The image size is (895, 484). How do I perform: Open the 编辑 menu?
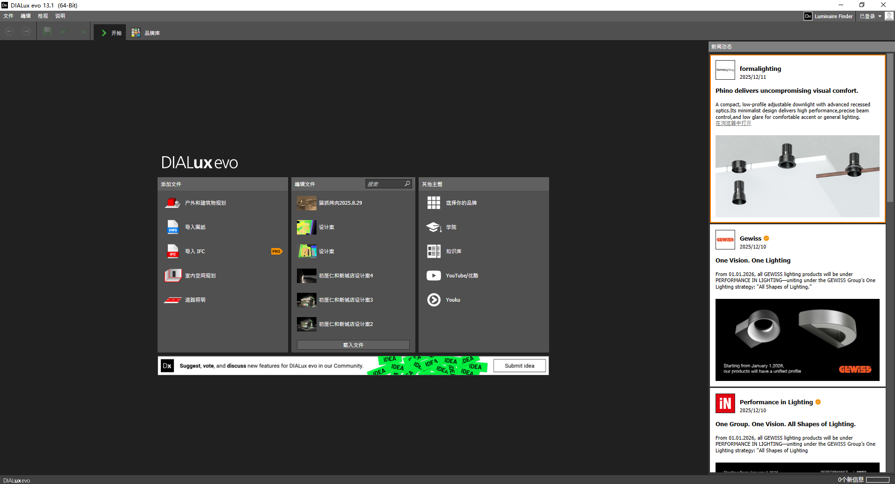click(26, 16)
